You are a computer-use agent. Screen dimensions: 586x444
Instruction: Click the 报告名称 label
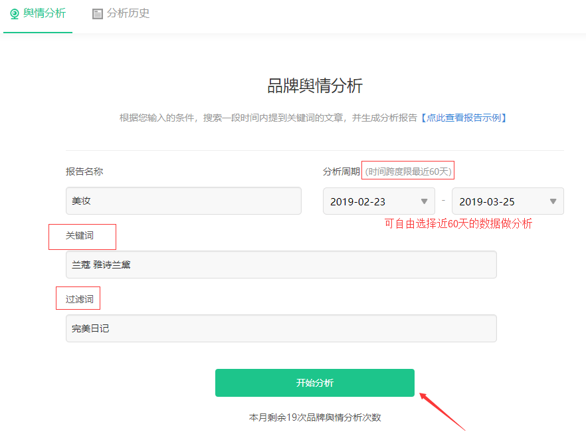pyautogui.click(x=84, y=171)
